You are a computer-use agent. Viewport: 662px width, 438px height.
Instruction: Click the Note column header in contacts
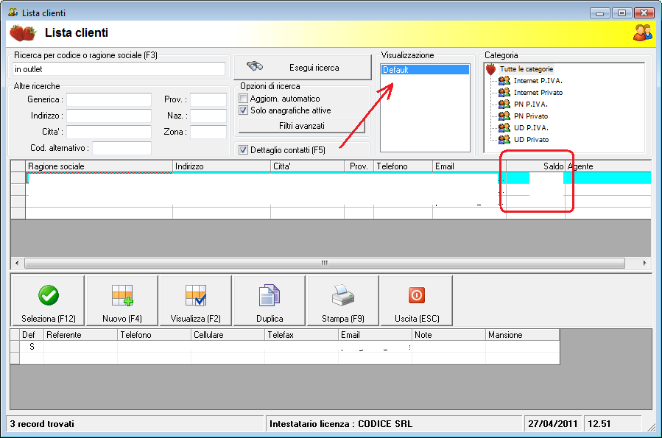point(448,335)
